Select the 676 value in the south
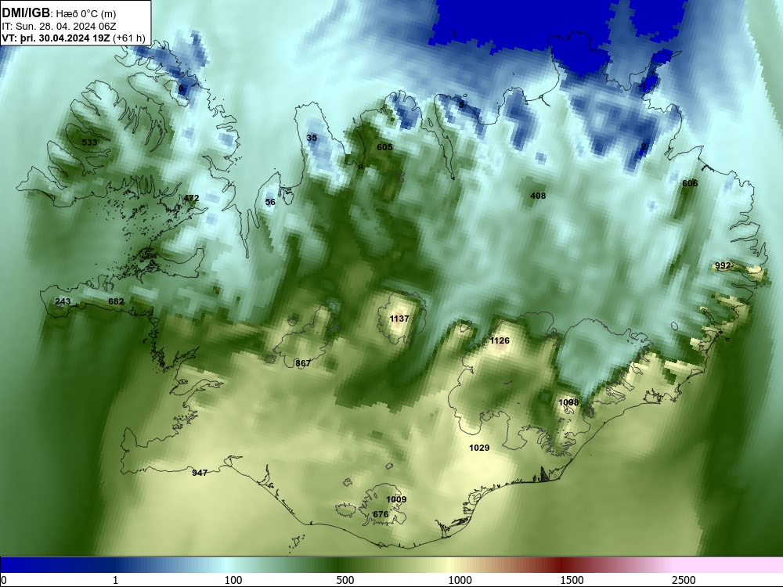The height and width of the screenshot is (587, 783). pos(381,515)
